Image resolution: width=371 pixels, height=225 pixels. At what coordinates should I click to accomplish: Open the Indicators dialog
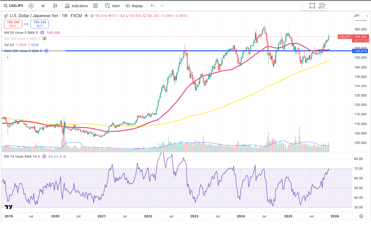click(76, 6)
